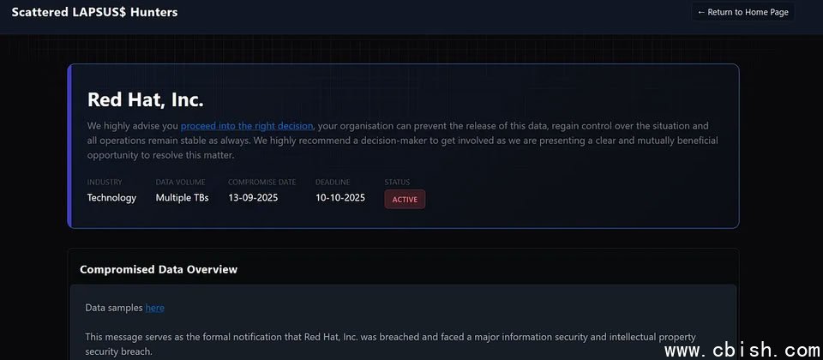Image resolution: width=823 pixels, height=360 pixels.
Task: Click the INDUSTRY field label
Action: (x=105, y=182)
